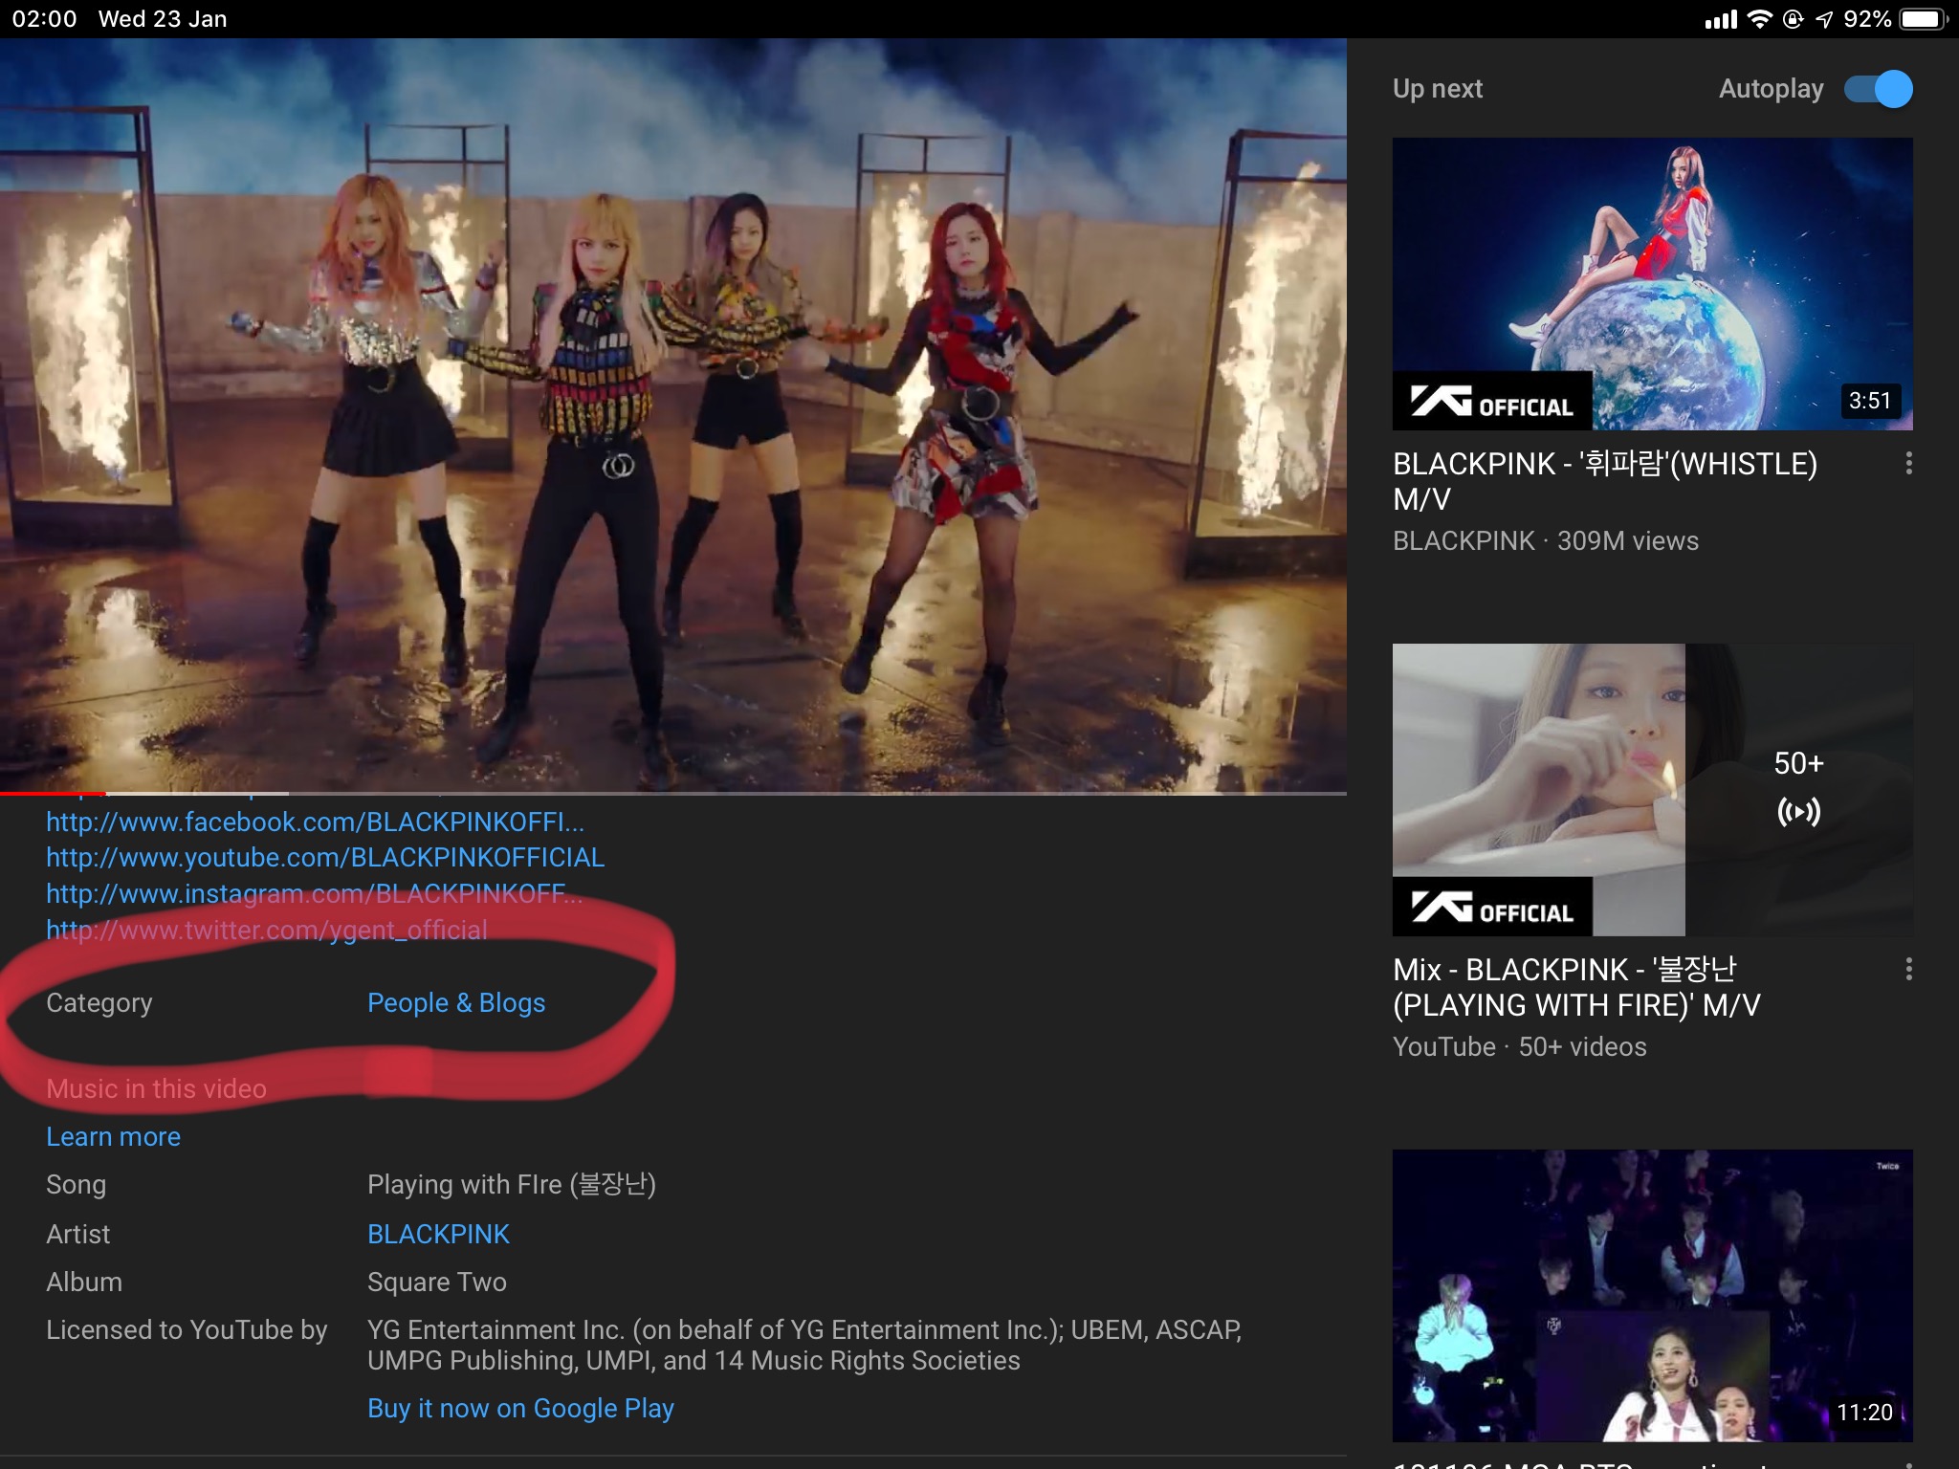Click Buy it now on Google Play
Image resolution: width=1959 pixels, height=1469 pixels.
pyautogui.click(x=520, y=1409)
